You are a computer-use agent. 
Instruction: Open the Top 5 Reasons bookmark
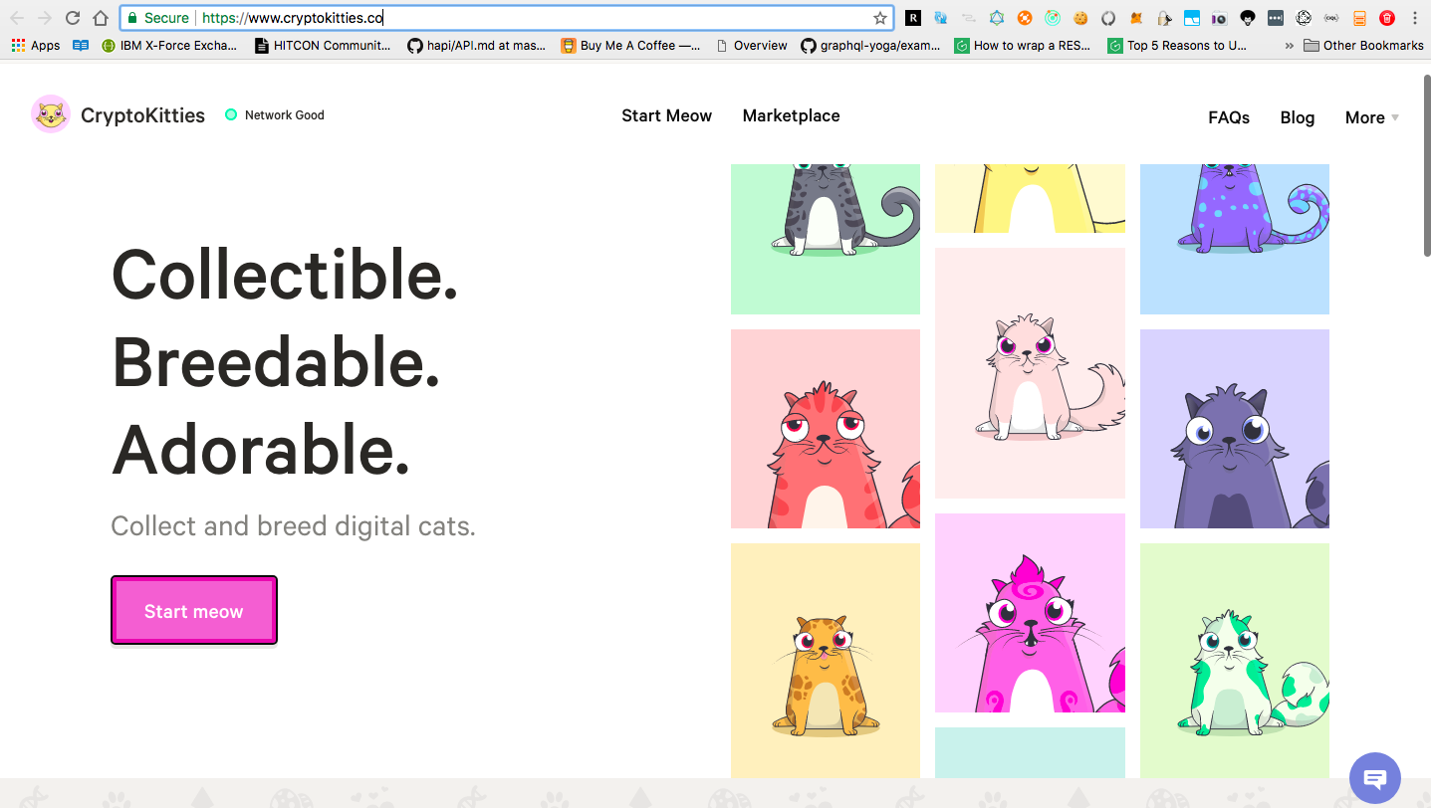point(1178,45)
